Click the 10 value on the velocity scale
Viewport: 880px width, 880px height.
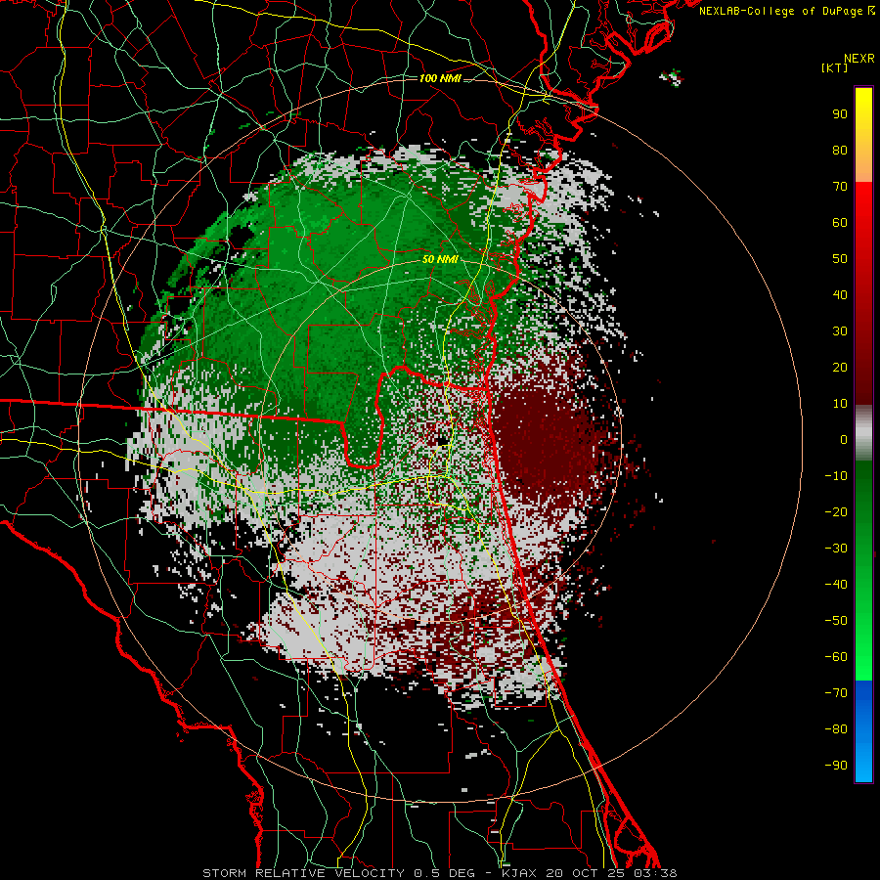pos(840,404)
